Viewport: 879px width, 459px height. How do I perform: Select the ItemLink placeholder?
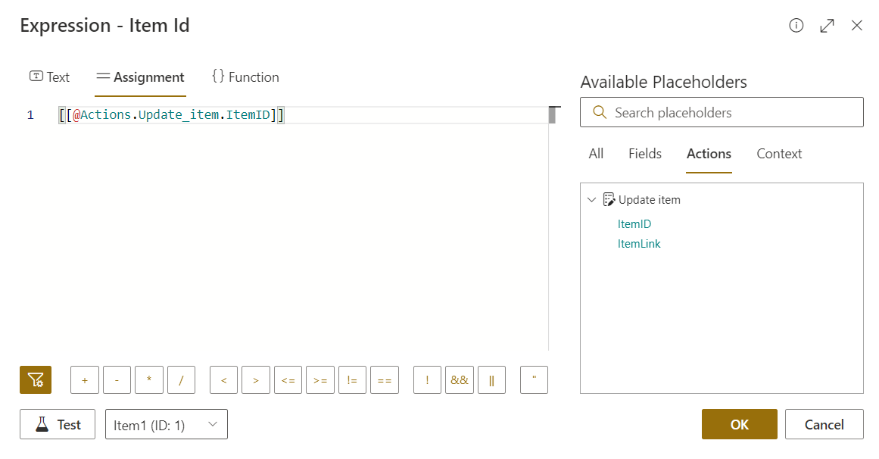[639, 244]
